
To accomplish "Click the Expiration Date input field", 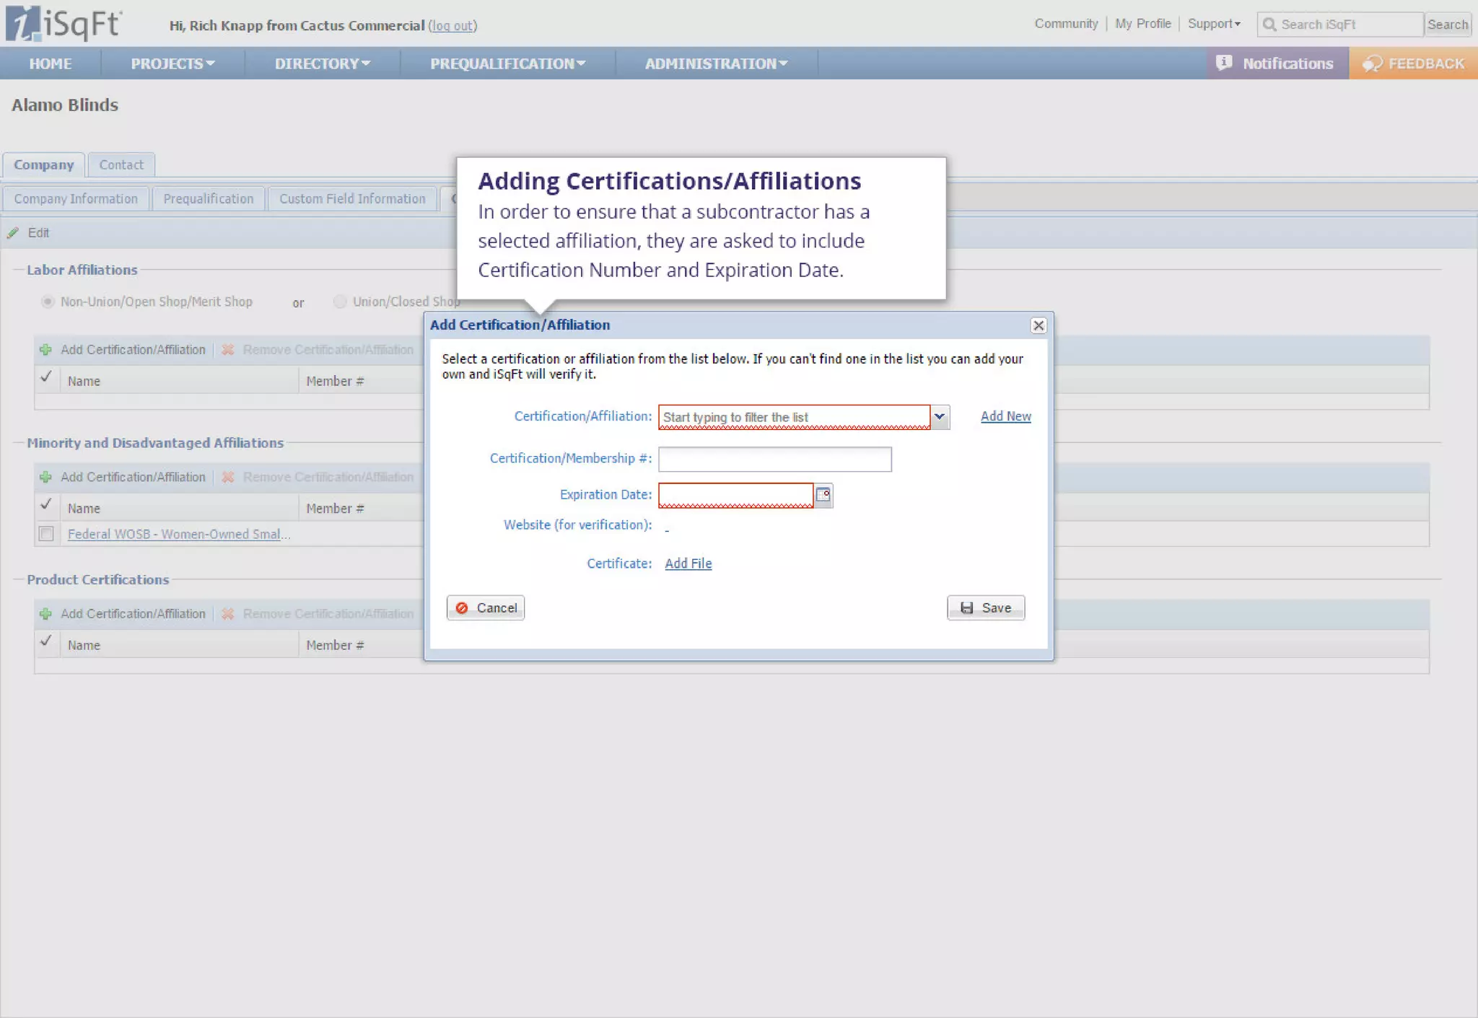I will pyautogui.click(x=736, y=495).
